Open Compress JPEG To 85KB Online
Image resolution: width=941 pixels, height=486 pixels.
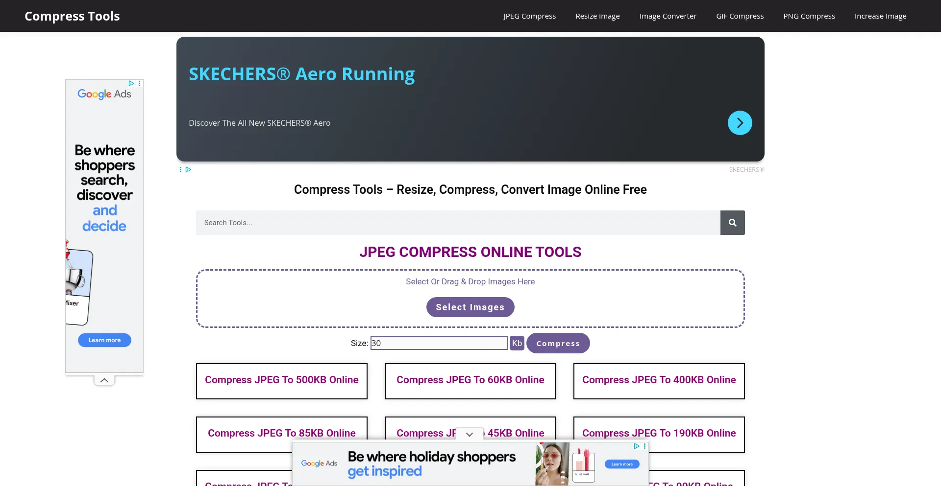(x=282, y=434)
